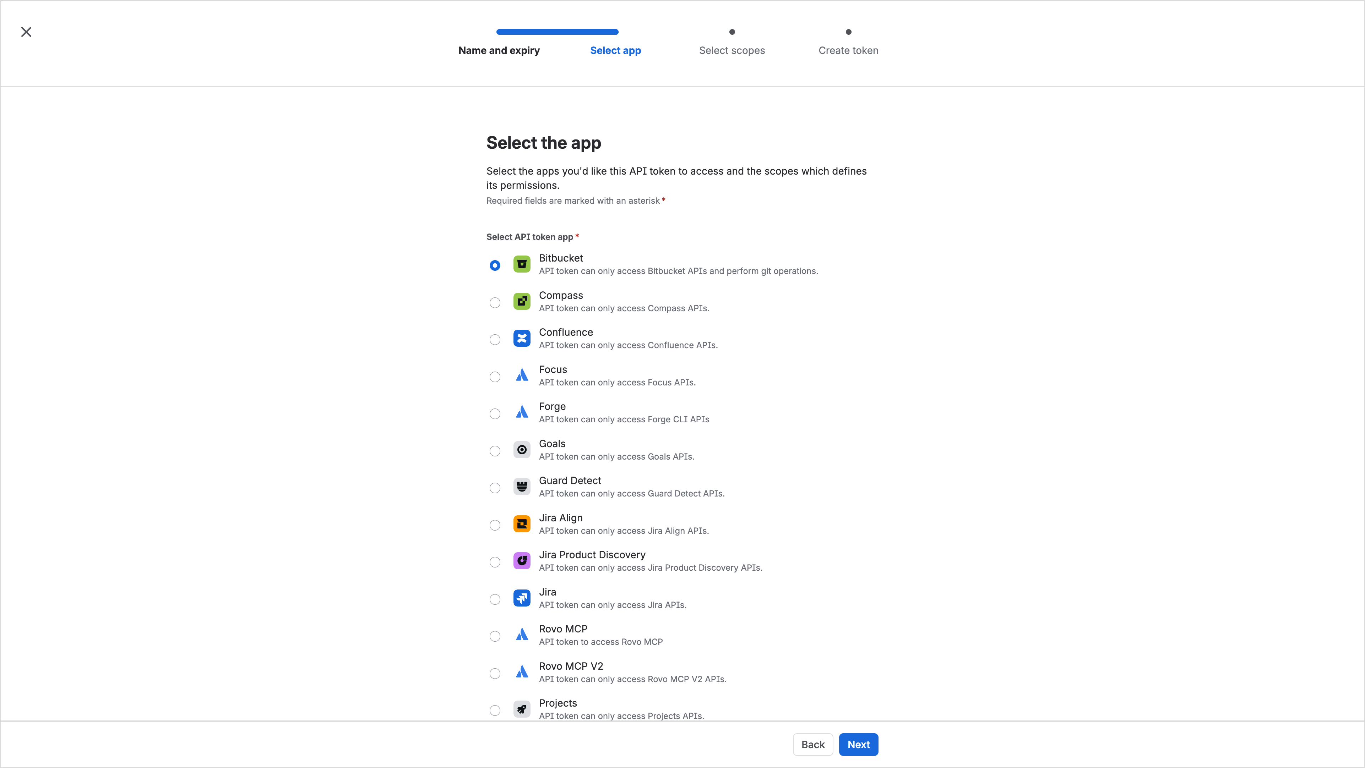Screen dimensions: 1365x768
Task: Select the Bitbucket radio button
Action: (x=495, y=265)
